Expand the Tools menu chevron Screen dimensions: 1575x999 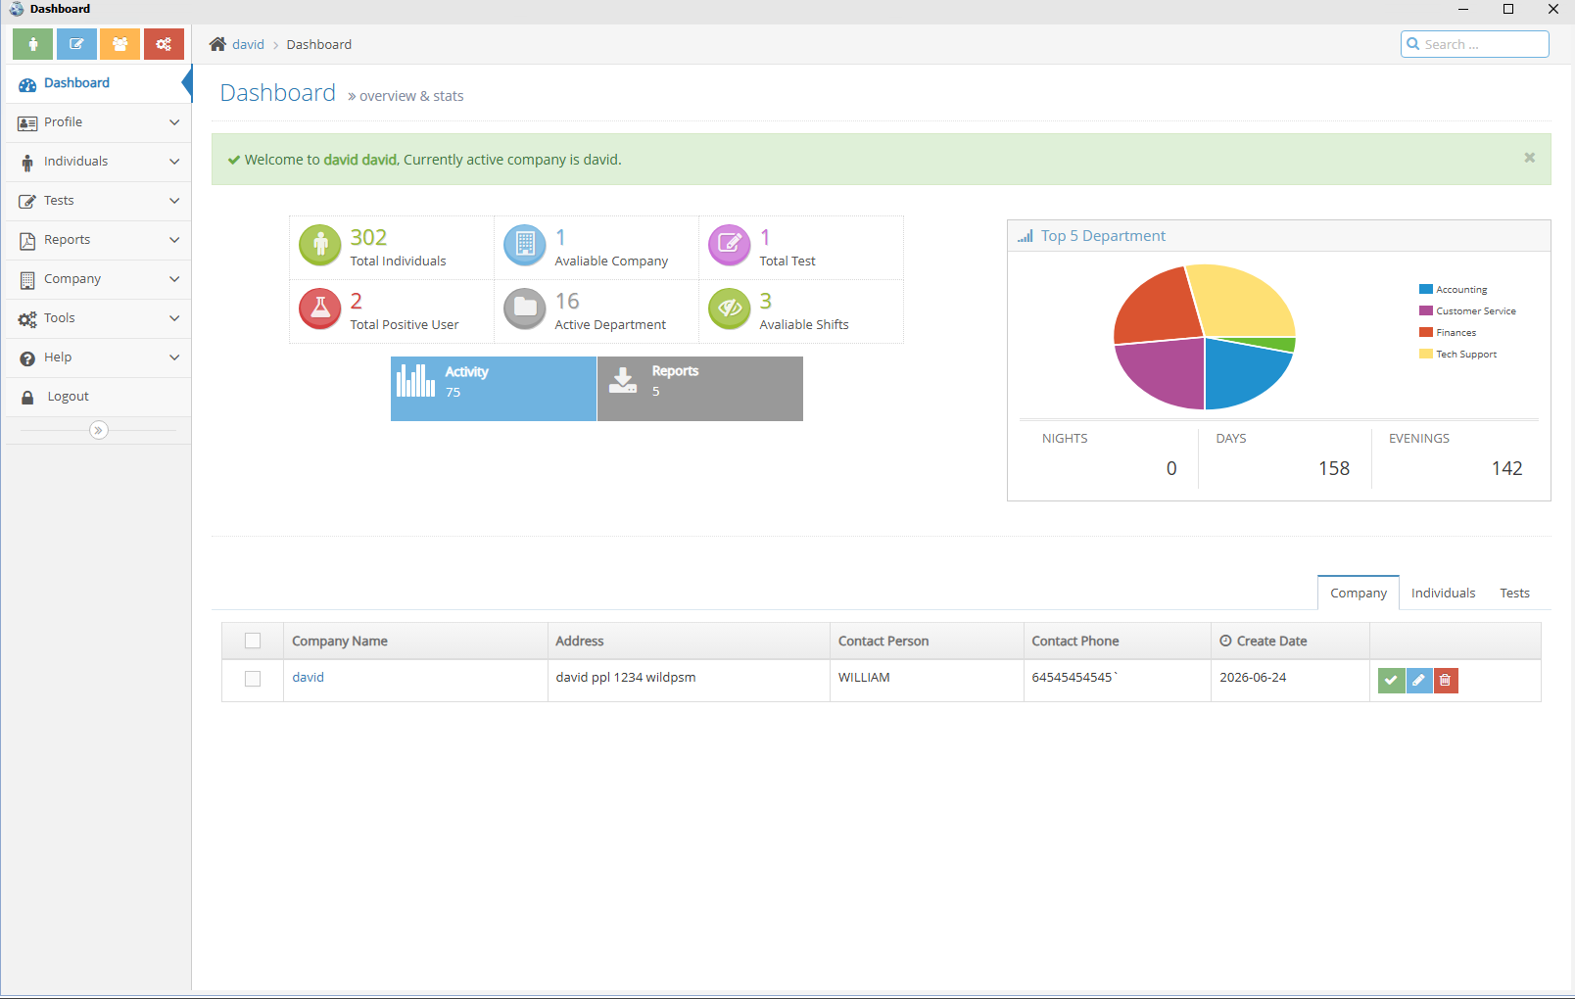point(174,318)
